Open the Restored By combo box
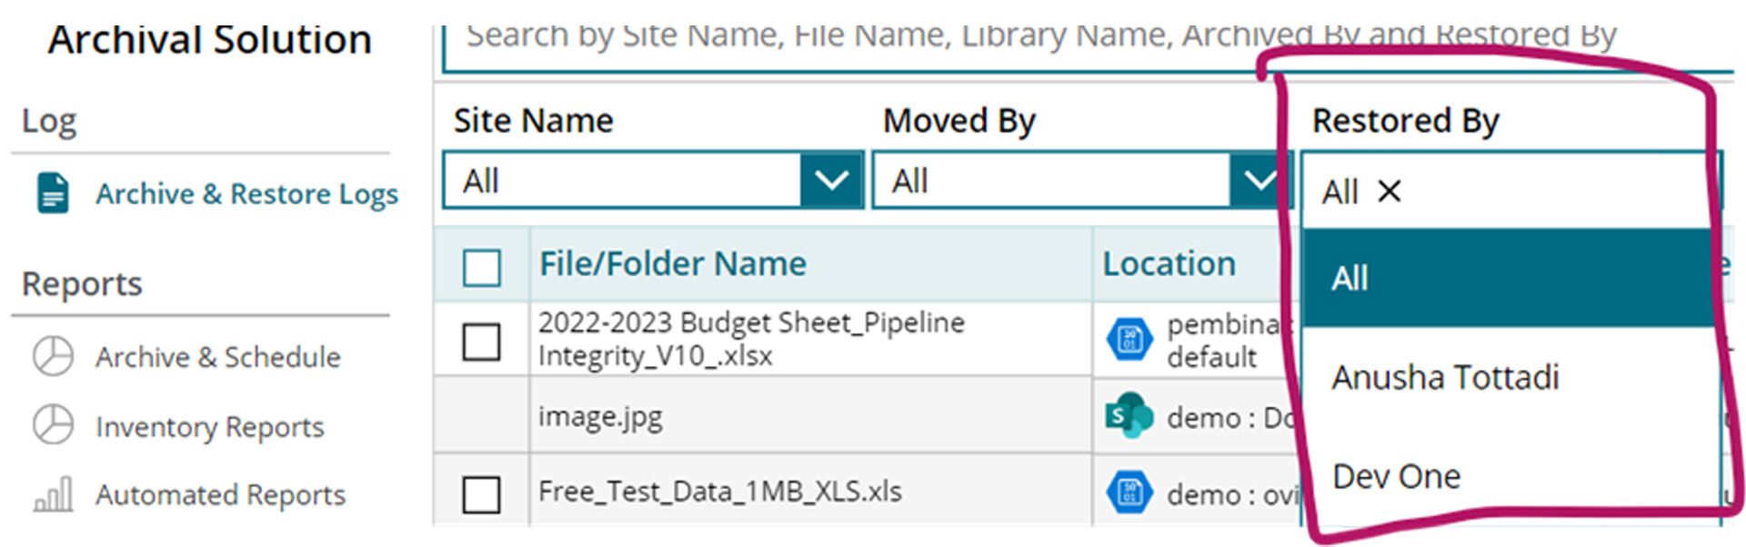The height and width of the screenshot is (547, 1746). click(x=1546, y=191)
